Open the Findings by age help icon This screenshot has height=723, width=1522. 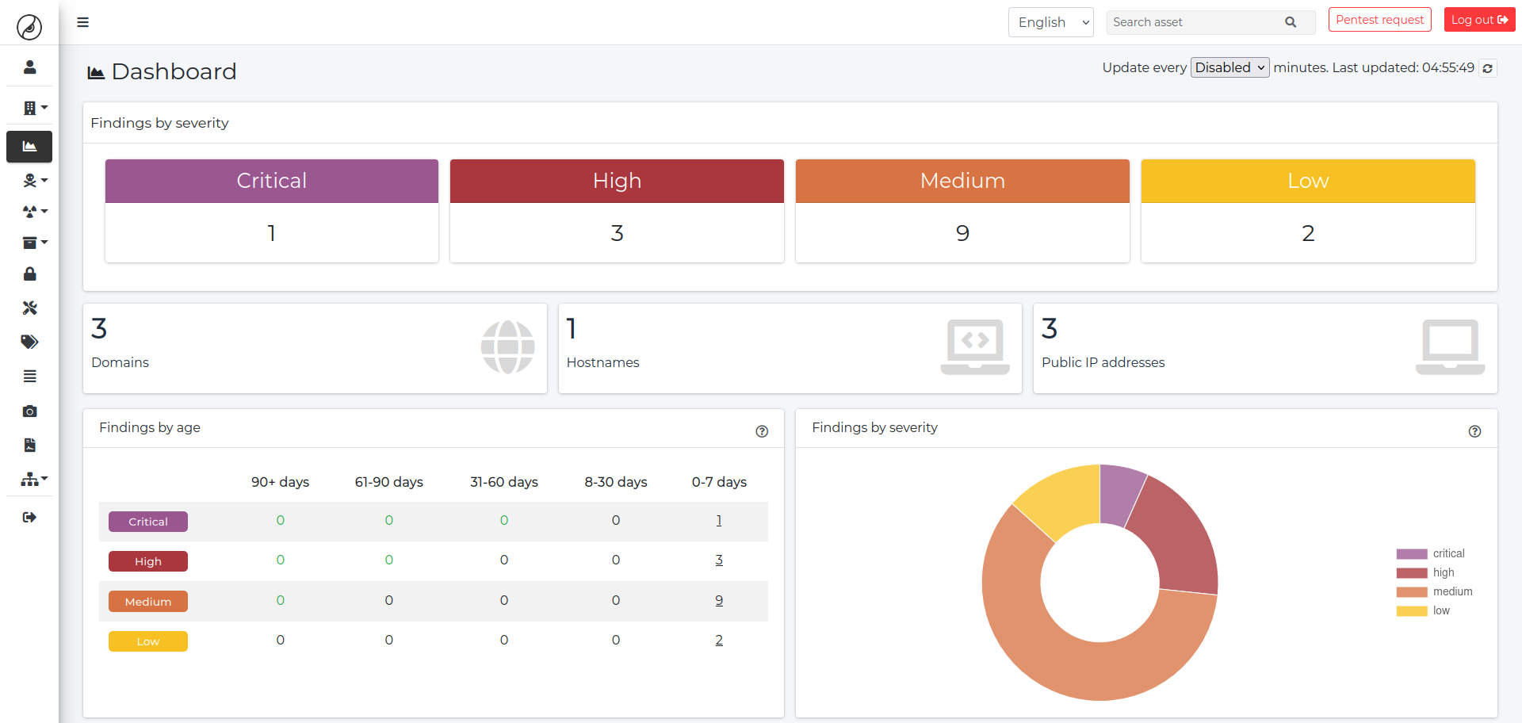(762, 431)
